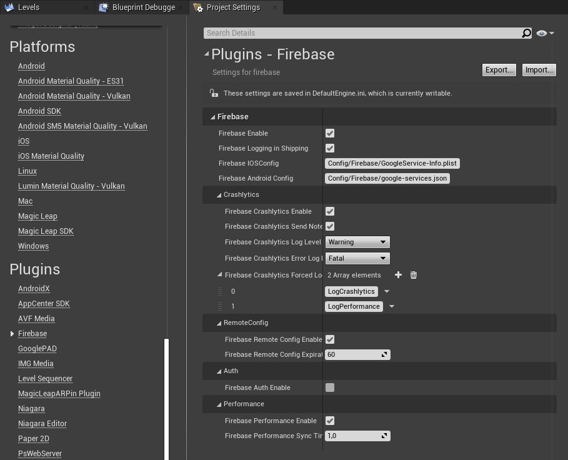Collapse the Crashlytics section
Image resolution: width=568 pixels, height=460 pixels.
219,195
